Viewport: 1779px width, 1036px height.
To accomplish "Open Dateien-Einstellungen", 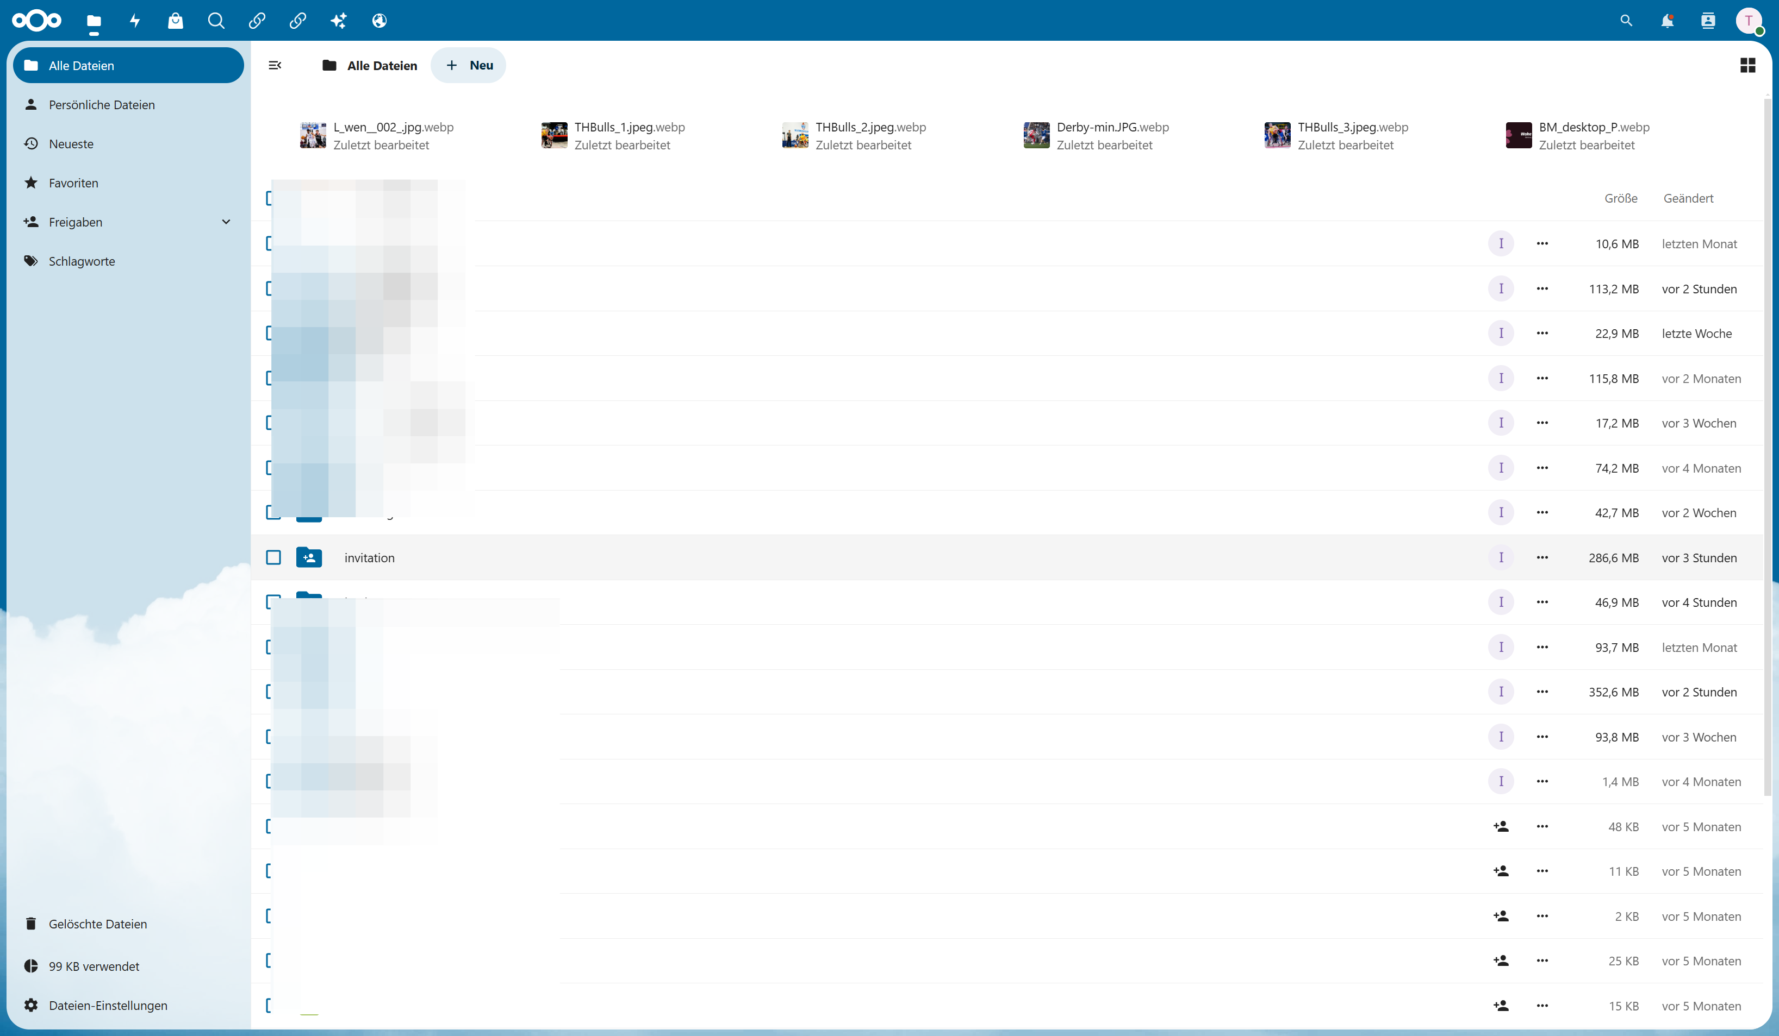I will click(128, 1006).
